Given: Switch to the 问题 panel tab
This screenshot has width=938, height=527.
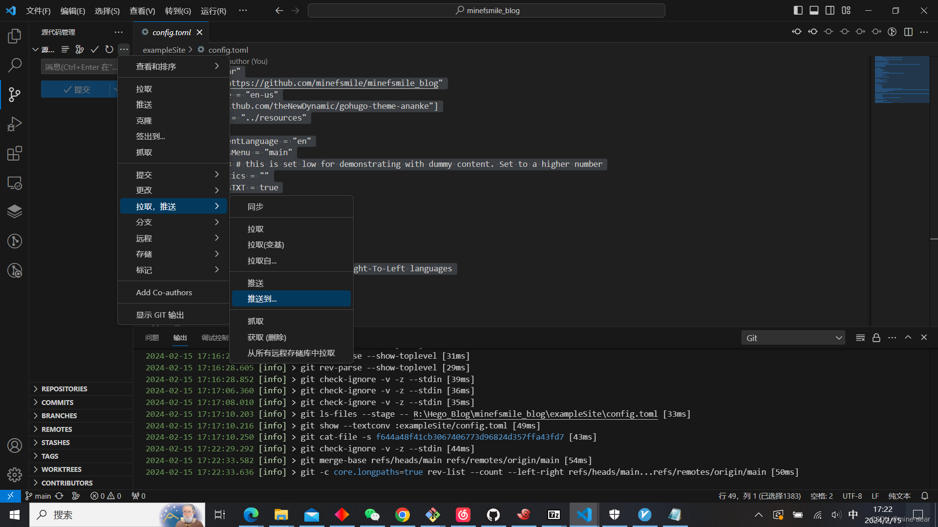Looking at the screenshot, I should (x=152, y=338).
